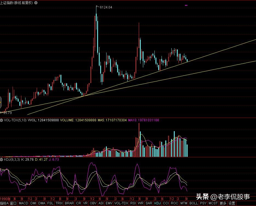
Task: Open 设置 settings in bottom bar
Action: click(x=232, y=204)
